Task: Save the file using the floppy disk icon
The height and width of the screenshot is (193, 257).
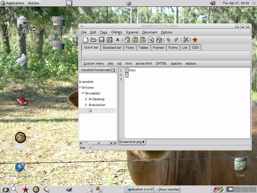Action: [101, 40]
